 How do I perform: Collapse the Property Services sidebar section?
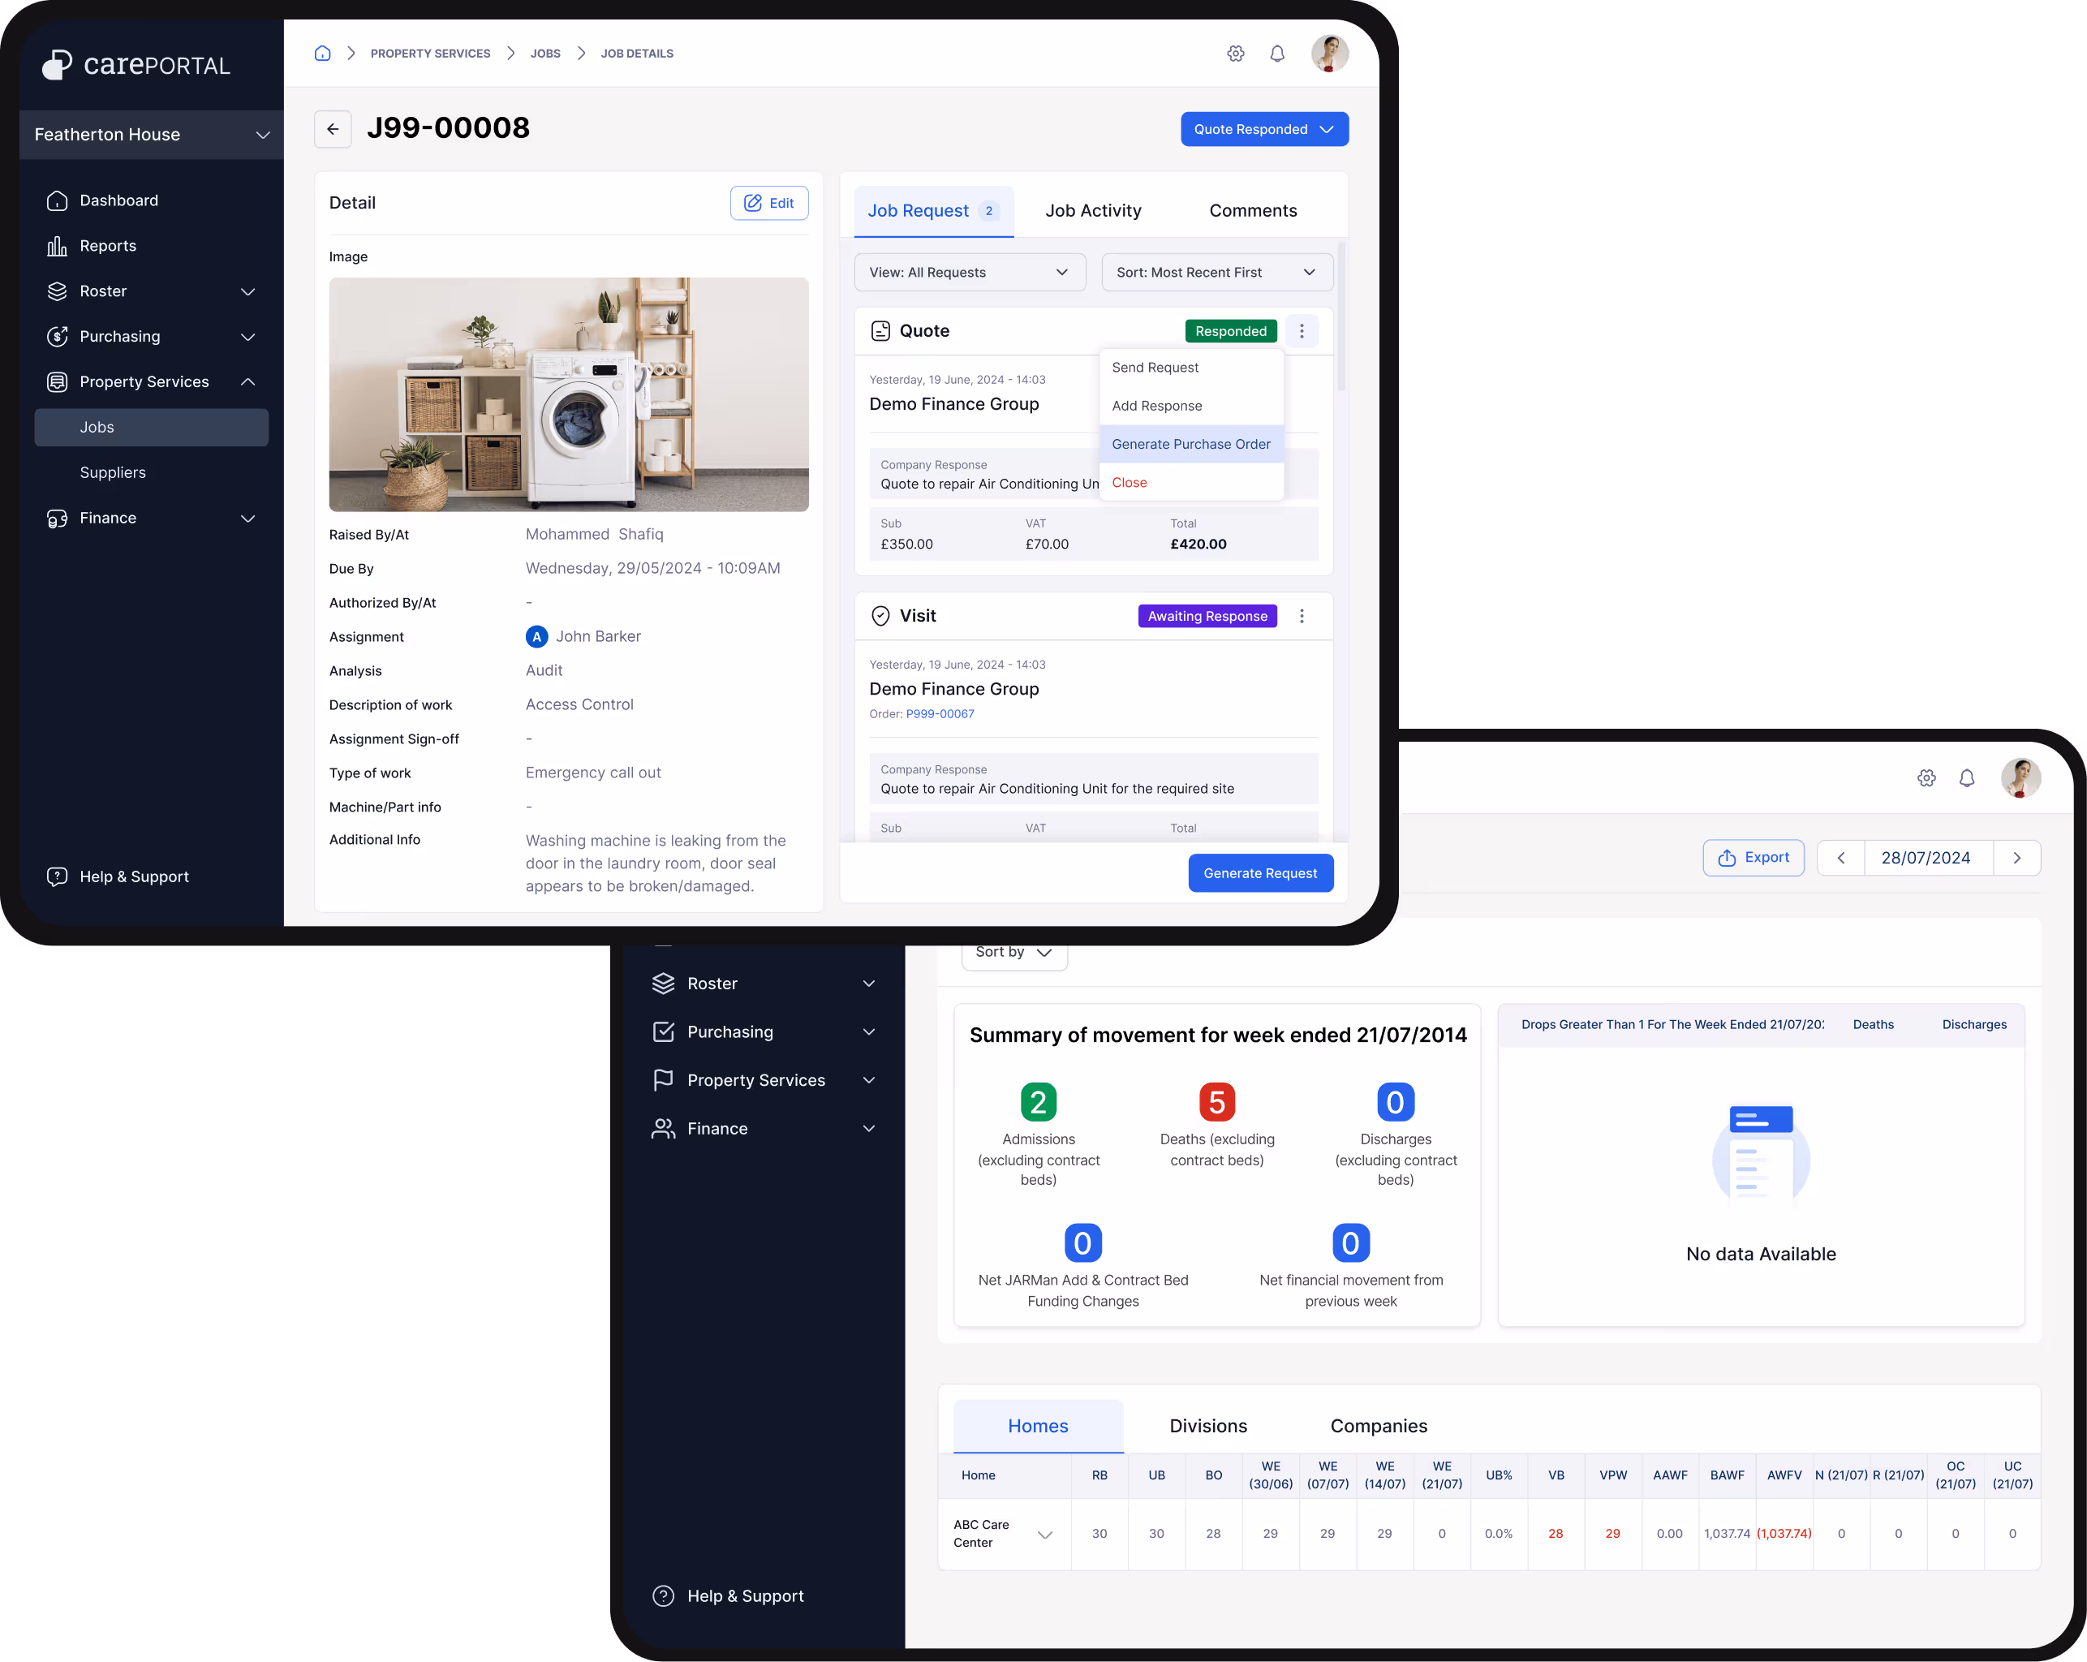[x=247, y=381]
